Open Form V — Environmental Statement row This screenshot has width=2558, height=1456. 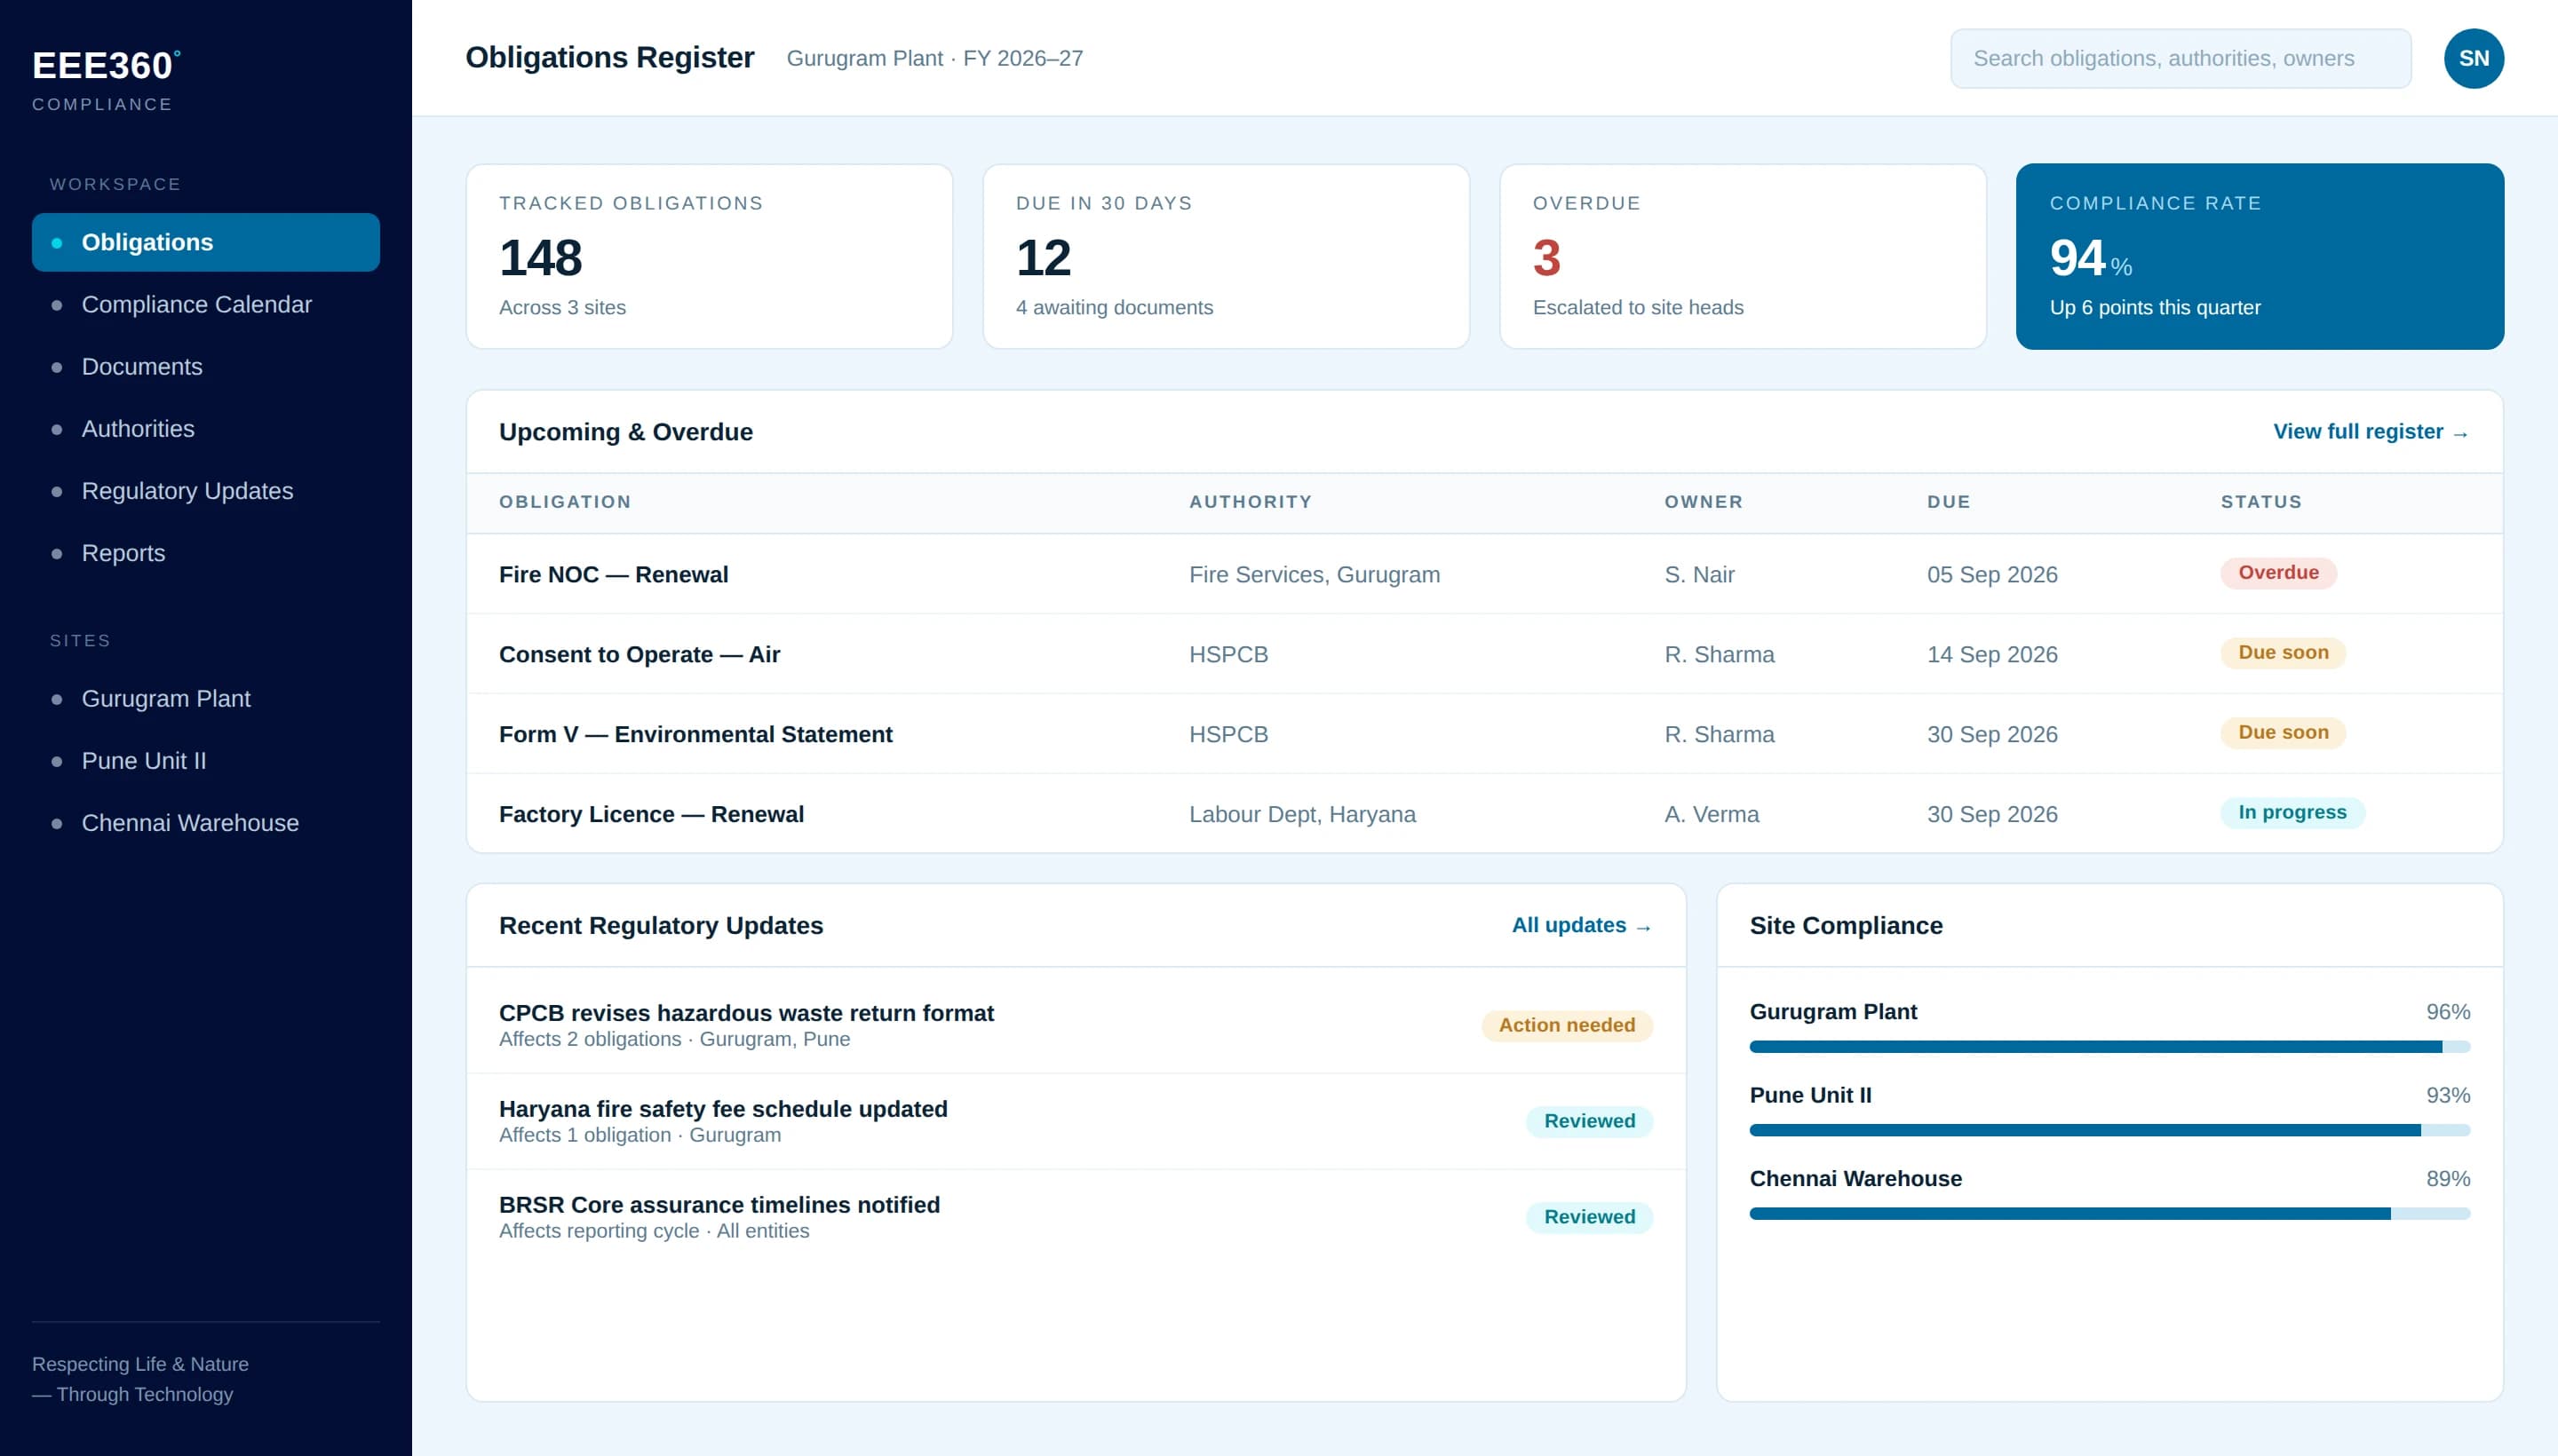1484,734
